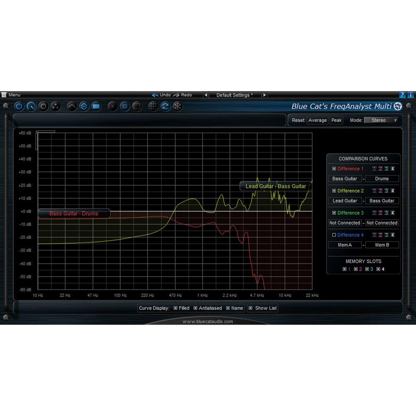Click the circular refresh/compare toolbar icon
Image resolution: width=416 pixels, height=416 pixels.
coord(165,106)
